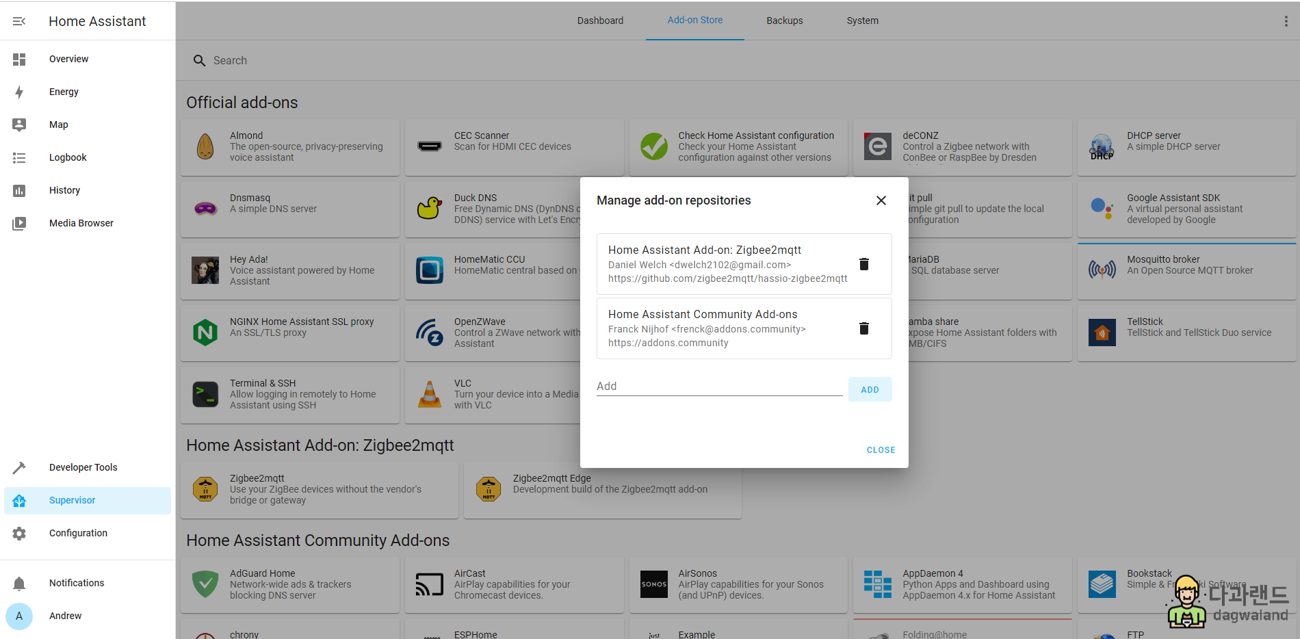This screenshot has height=639, width=1300.
Task: Open the Energy panel
Action: click(x=88, y=92)
